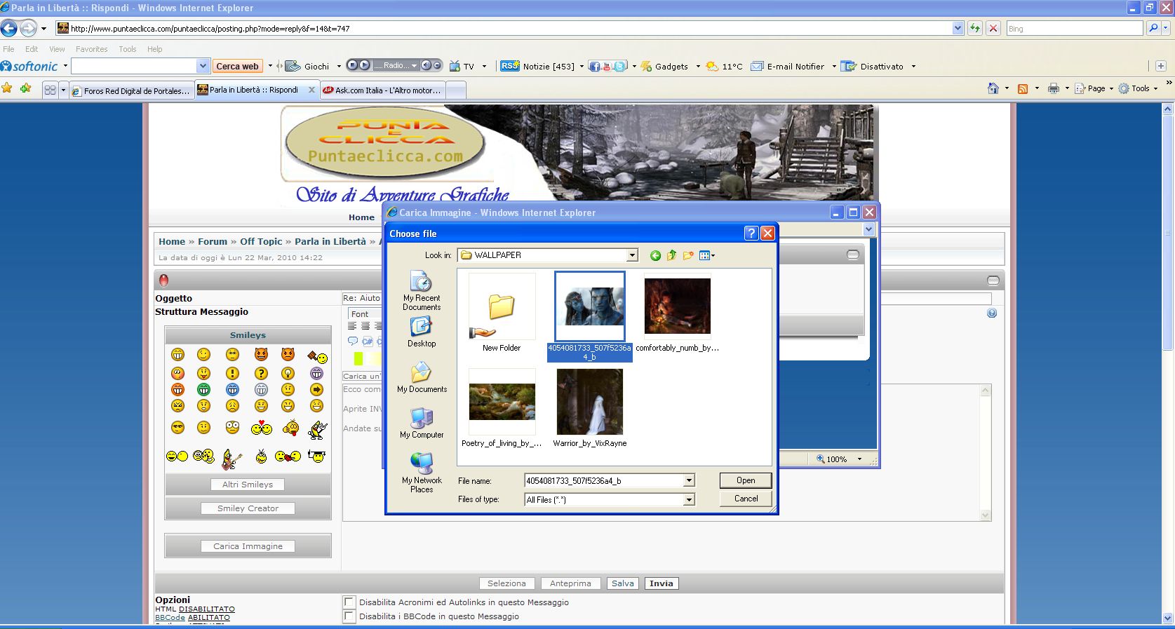Select the yellow color swatch in editor toolbar

pos(358,359)
